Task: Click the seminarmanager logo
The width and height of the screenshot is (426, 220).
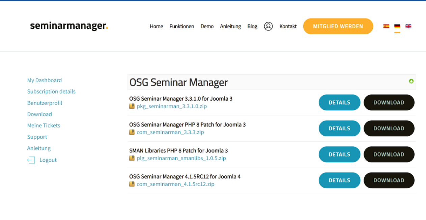Action: pyautogui.click(x=68, y=26)
